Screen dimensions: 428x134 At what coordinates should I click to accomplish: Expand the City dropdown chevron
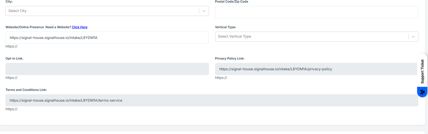[x=204, y=11]
